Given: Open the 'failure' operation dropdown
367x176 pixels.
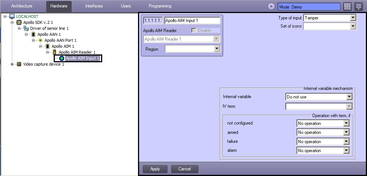Looking at the screenshot, I should click(346, 141).
